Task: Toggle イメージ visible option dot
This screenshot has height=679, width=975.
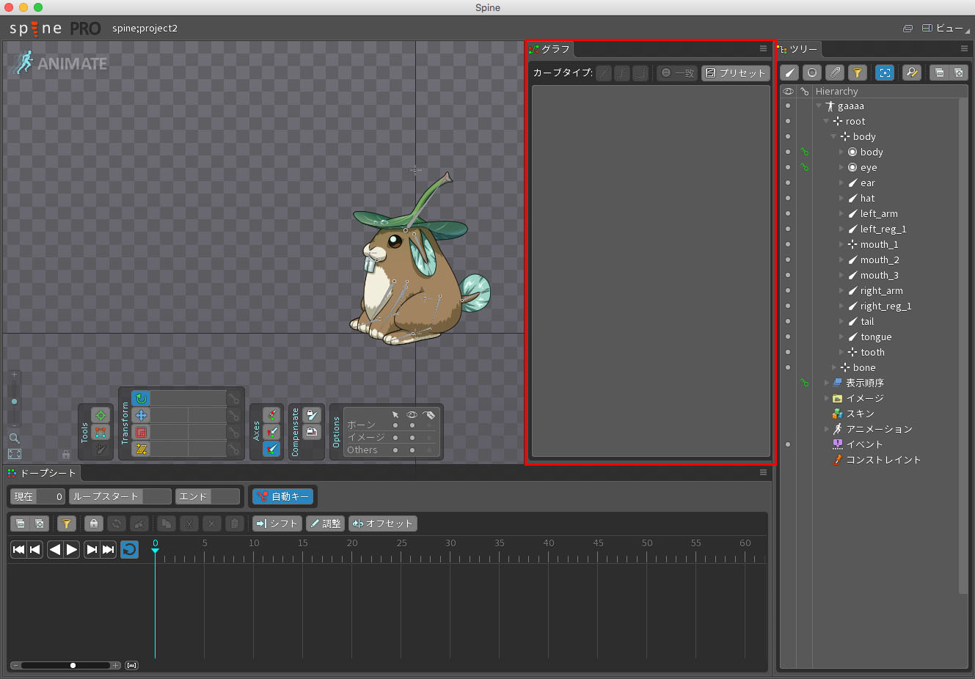Action: (x=412, y=438)
